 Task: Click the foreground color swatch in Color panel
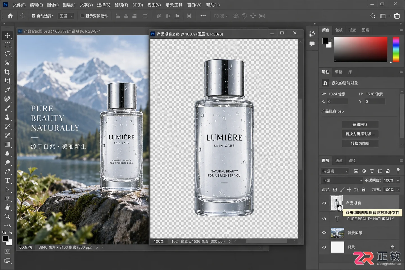(325, 41)
